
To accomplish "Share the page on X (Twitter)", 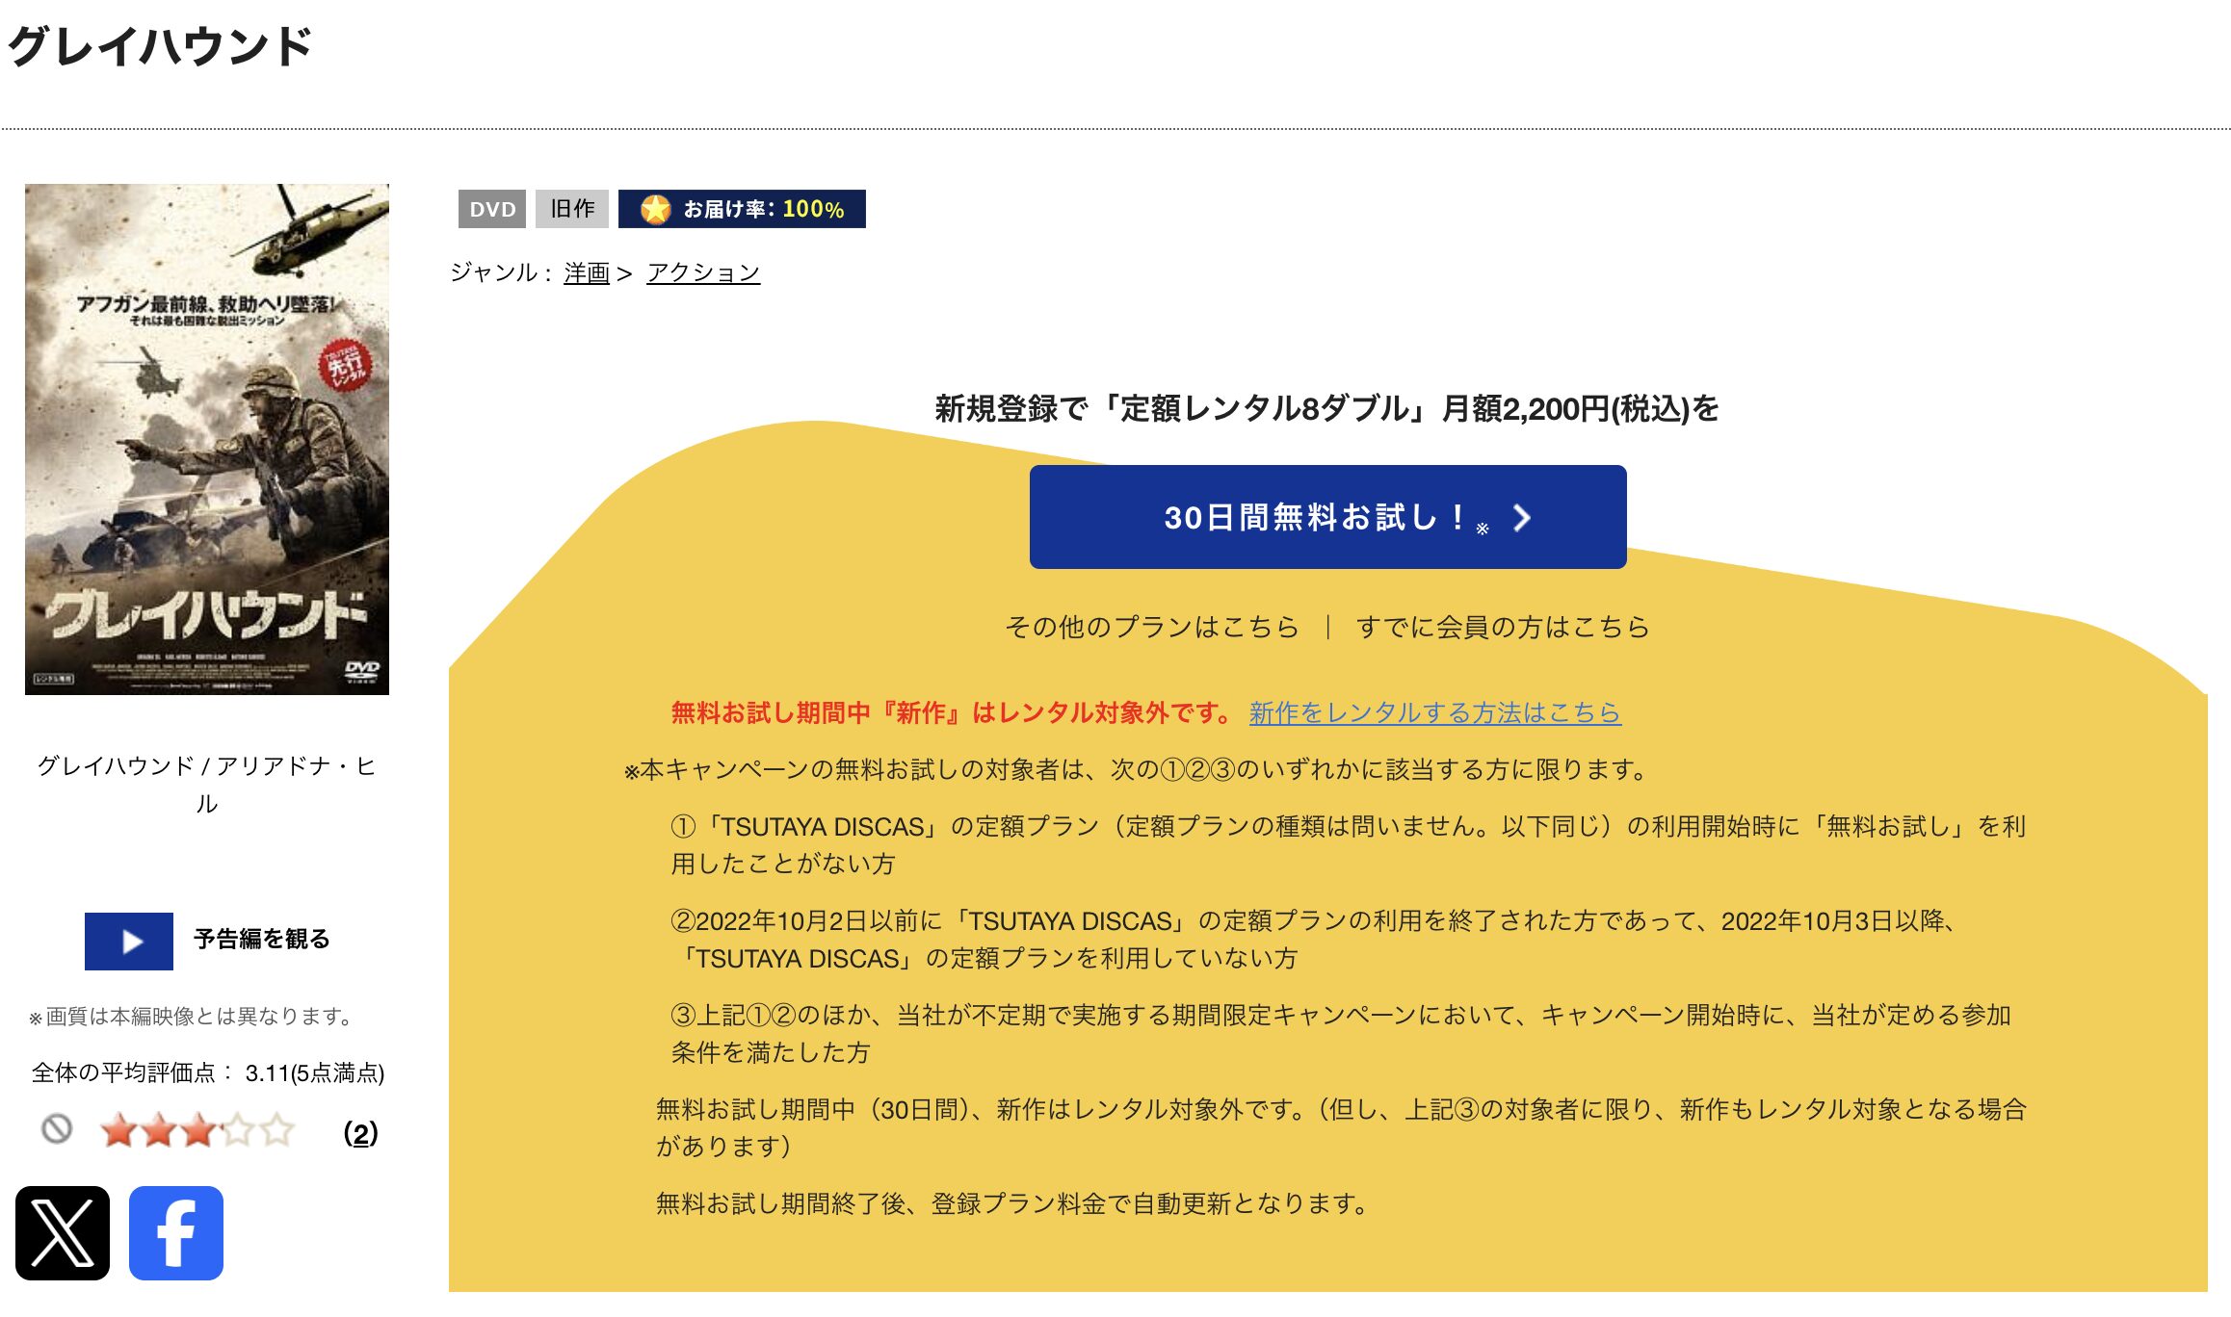I will point(63,1233).
